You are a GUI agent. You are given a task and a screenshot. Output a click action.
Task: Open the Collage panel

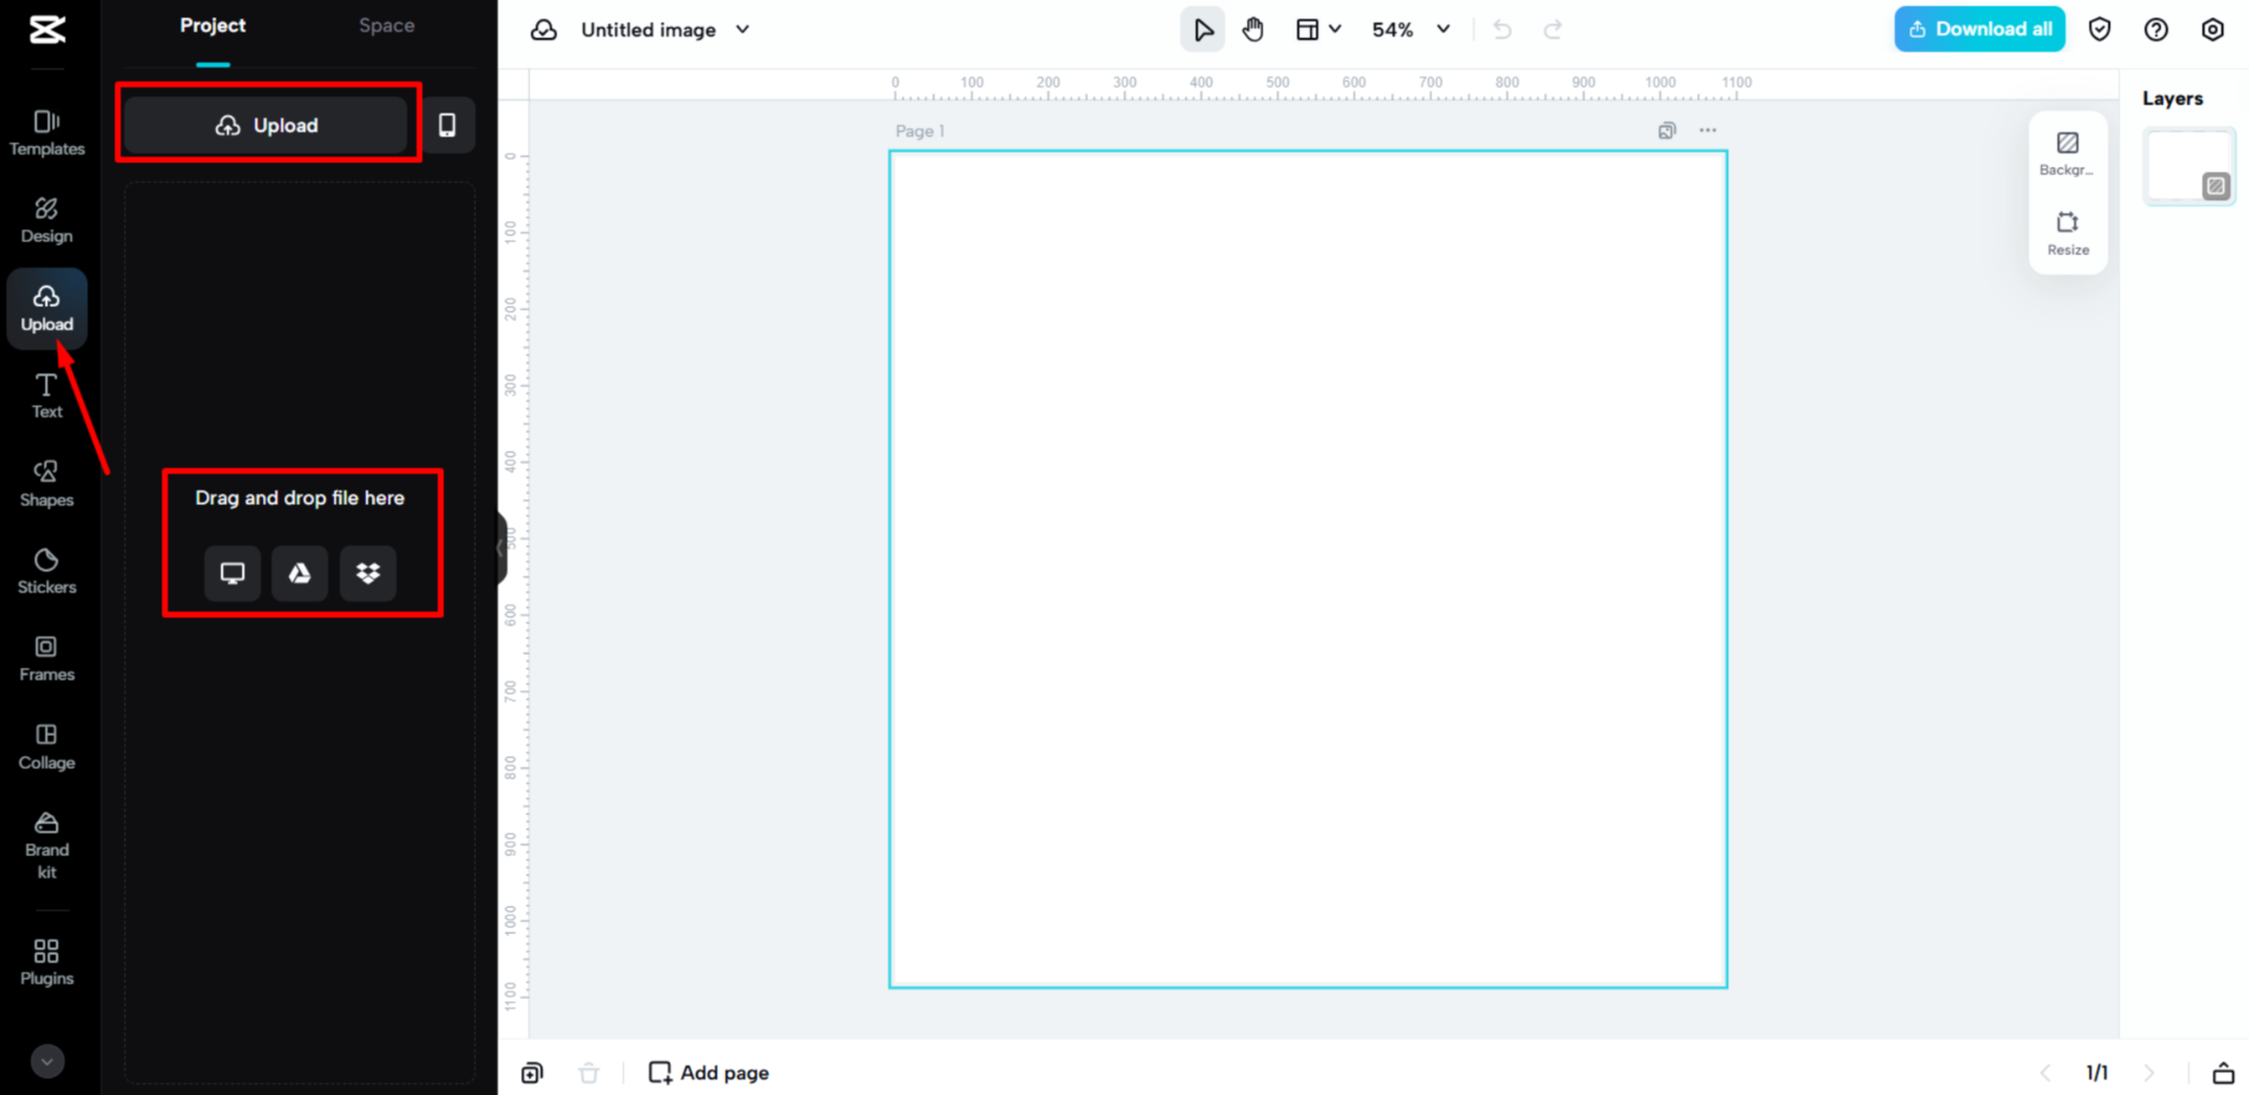46,746
